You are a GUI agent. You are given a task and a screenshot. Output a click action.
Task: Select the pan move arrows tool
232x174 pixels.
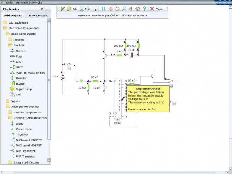[111, 9]
